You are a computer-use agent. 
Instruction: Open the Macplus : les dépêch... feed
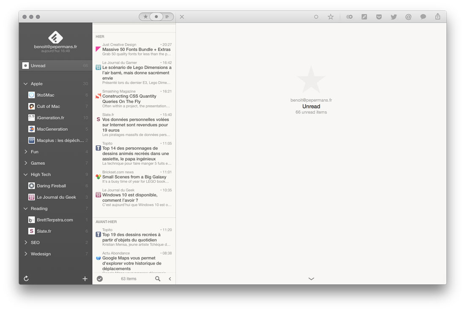click(x=55, y=141)
